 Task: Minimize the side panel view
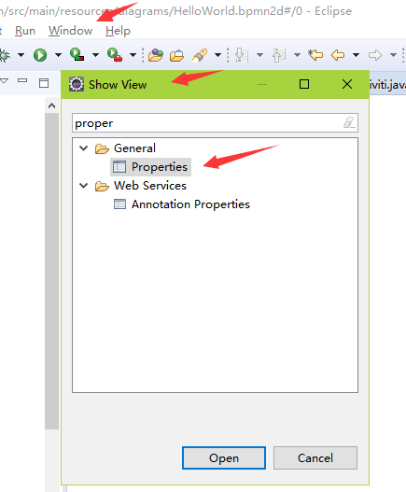(22, 80)
